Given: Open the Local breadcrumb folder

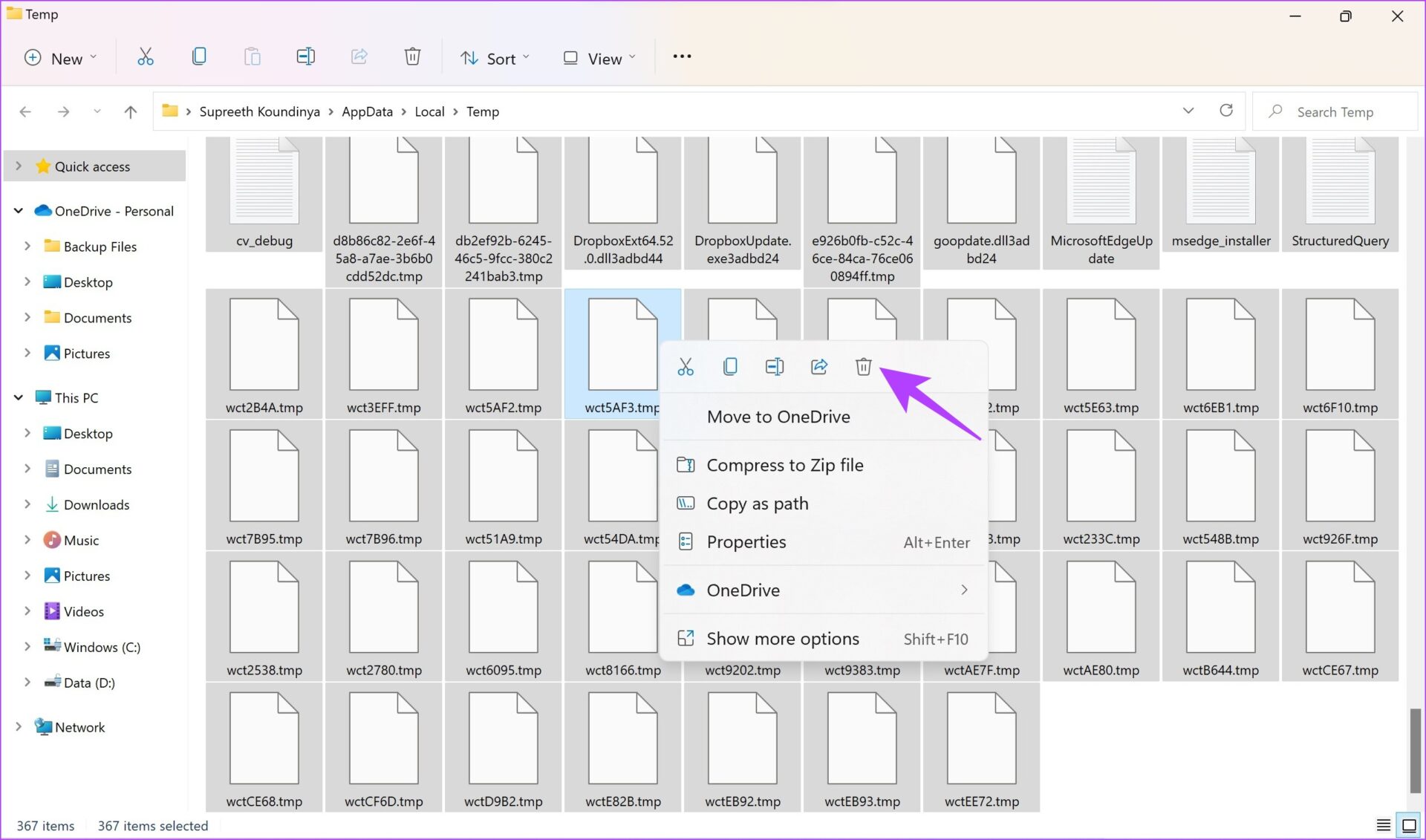Looking at the screenshot, I should pos(429,111).
